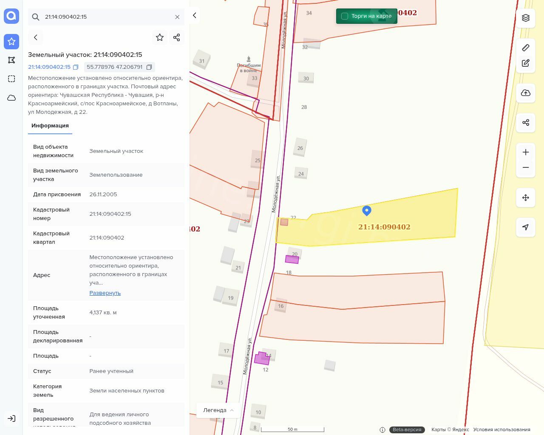Screen dimensions: 544x435
Task: Activate the draw and edit tool
Action: point(526,63)
